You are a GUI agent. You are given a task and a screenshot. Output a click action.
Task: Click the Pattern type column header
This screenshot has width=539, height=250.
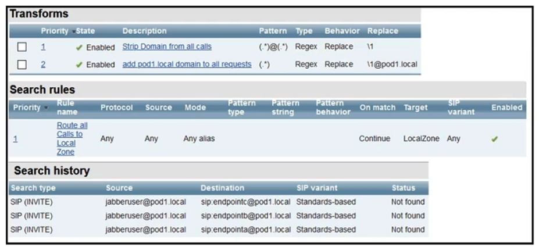click(242, 108)
